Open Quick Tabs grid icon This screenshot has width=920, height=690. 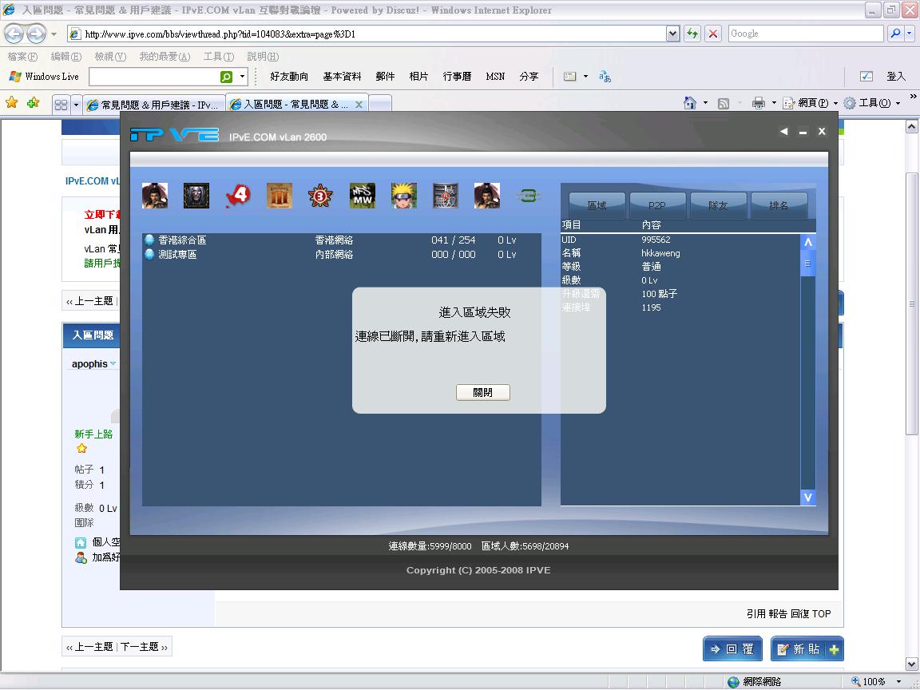(61, 105)
